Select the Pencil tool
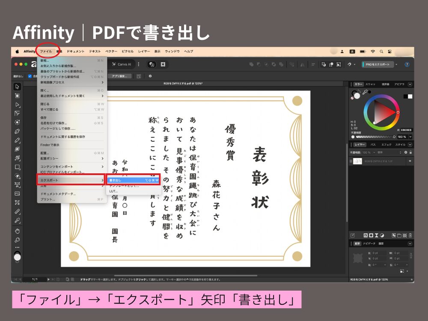The height and width of the screenshot is (321, 428). tap(17, 140)
